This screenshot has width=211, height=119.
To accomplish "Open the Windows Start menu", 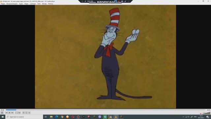I will (x=3, y=117).
